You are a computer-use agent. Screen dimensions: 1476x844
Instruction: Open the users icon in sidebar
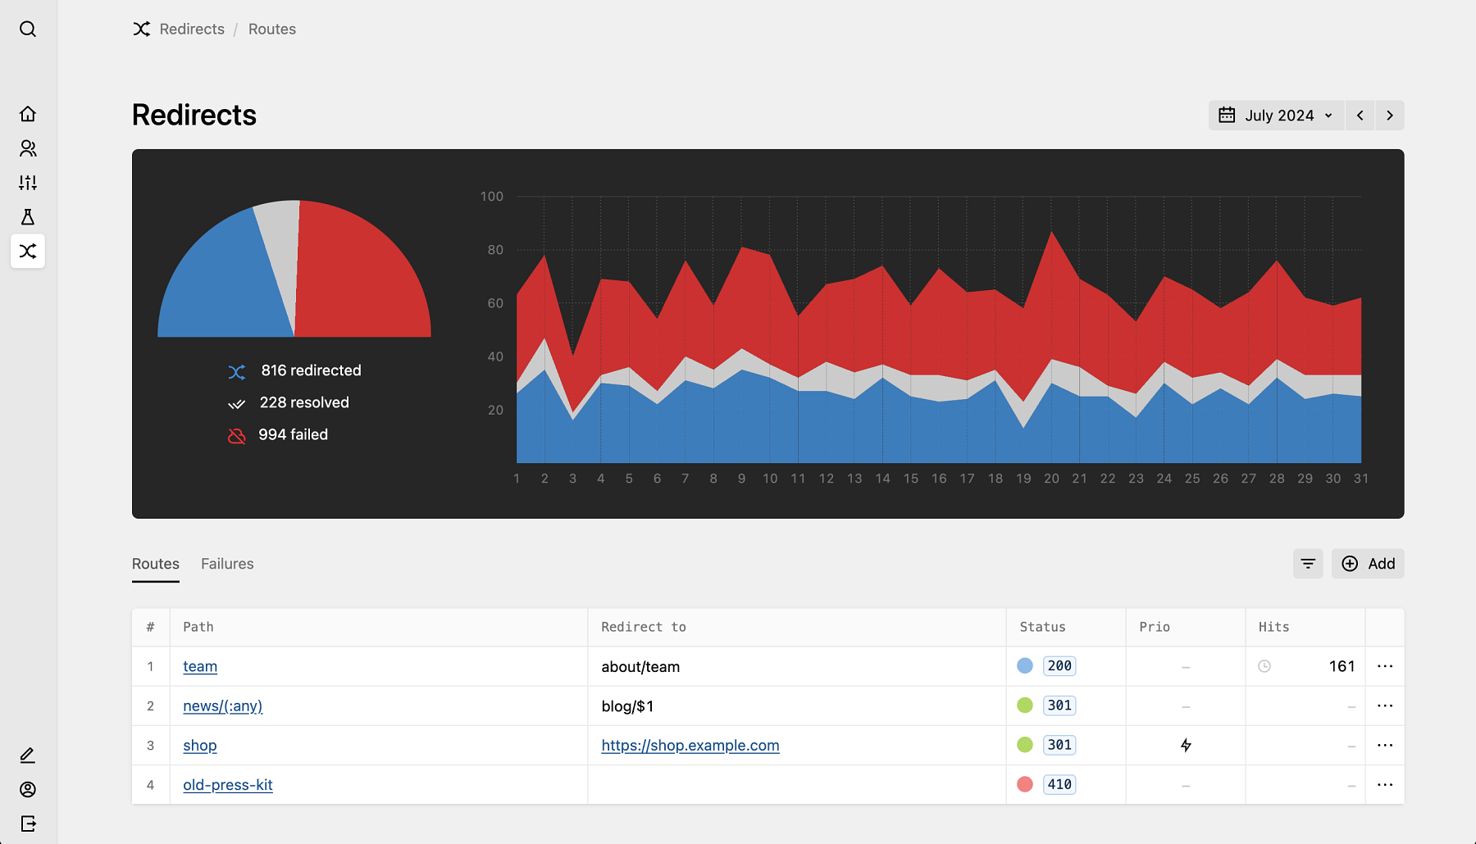pyautogui.click(x=28, y=148)
